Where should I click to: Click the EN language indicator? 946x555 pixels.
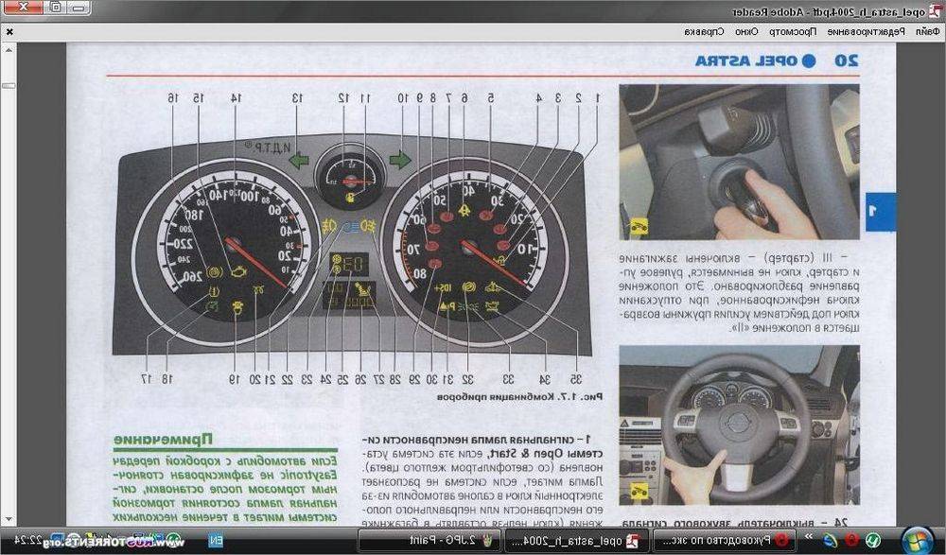click(216, 540)
